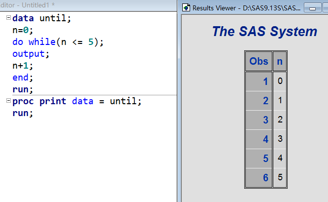Viewport: 328px width, 202px height.
Task: Click n value 1 in second row
Action: (280, 101)
